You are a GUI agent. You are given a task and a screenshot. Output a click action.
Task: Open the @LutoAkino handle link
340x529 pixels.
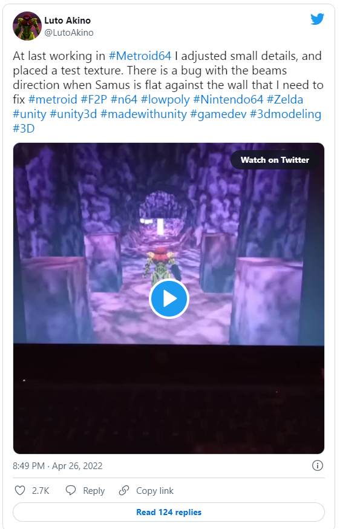69,33
